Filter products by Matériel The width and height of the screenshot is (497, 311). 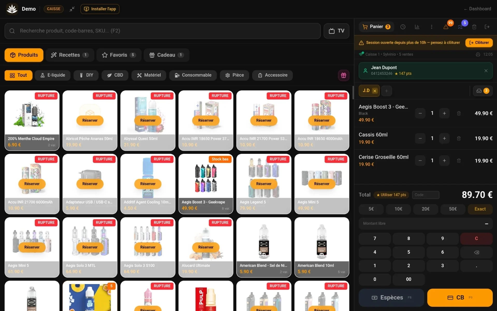(149, 75)
